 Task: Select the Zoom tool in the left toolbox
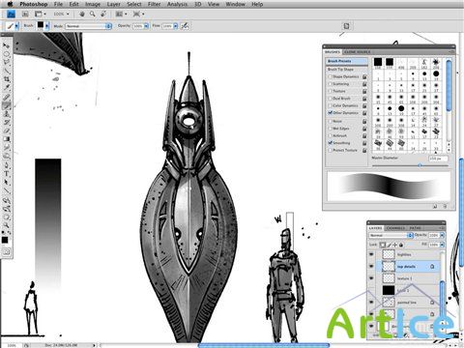point(7,224)
